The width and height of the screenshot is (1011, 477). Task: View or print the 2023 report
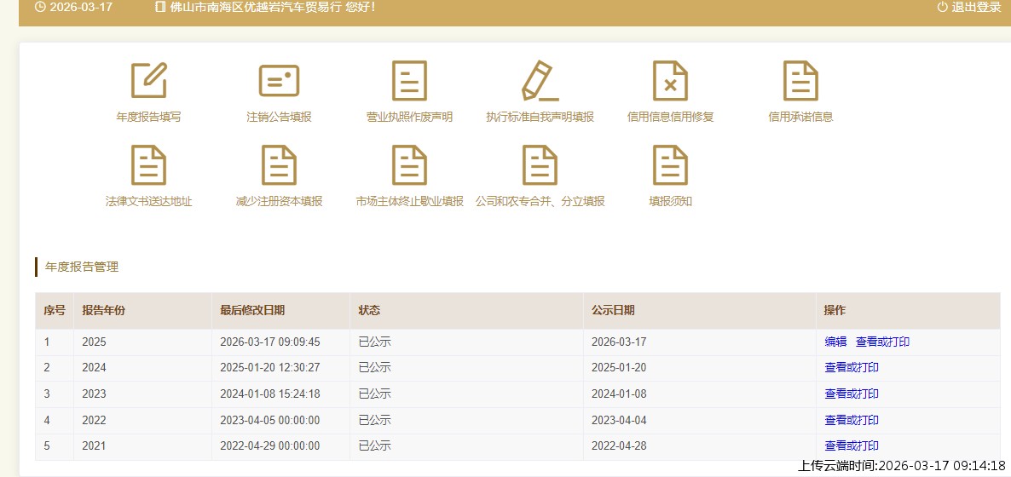[851, 394]
